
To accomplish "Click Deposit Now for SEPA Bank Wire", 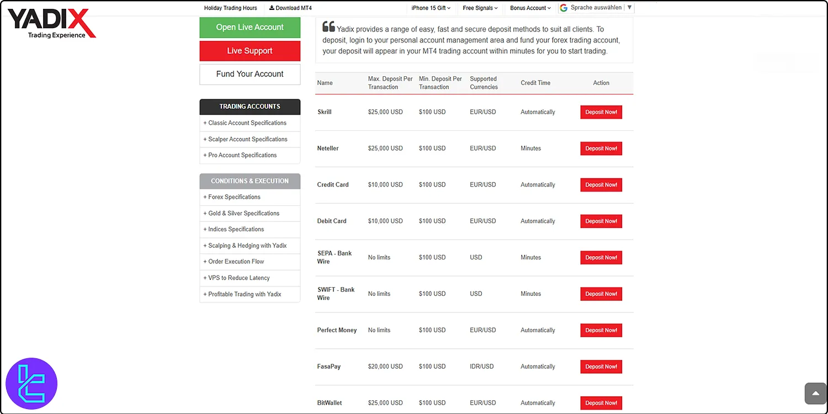I will click(x=601, y=258).
